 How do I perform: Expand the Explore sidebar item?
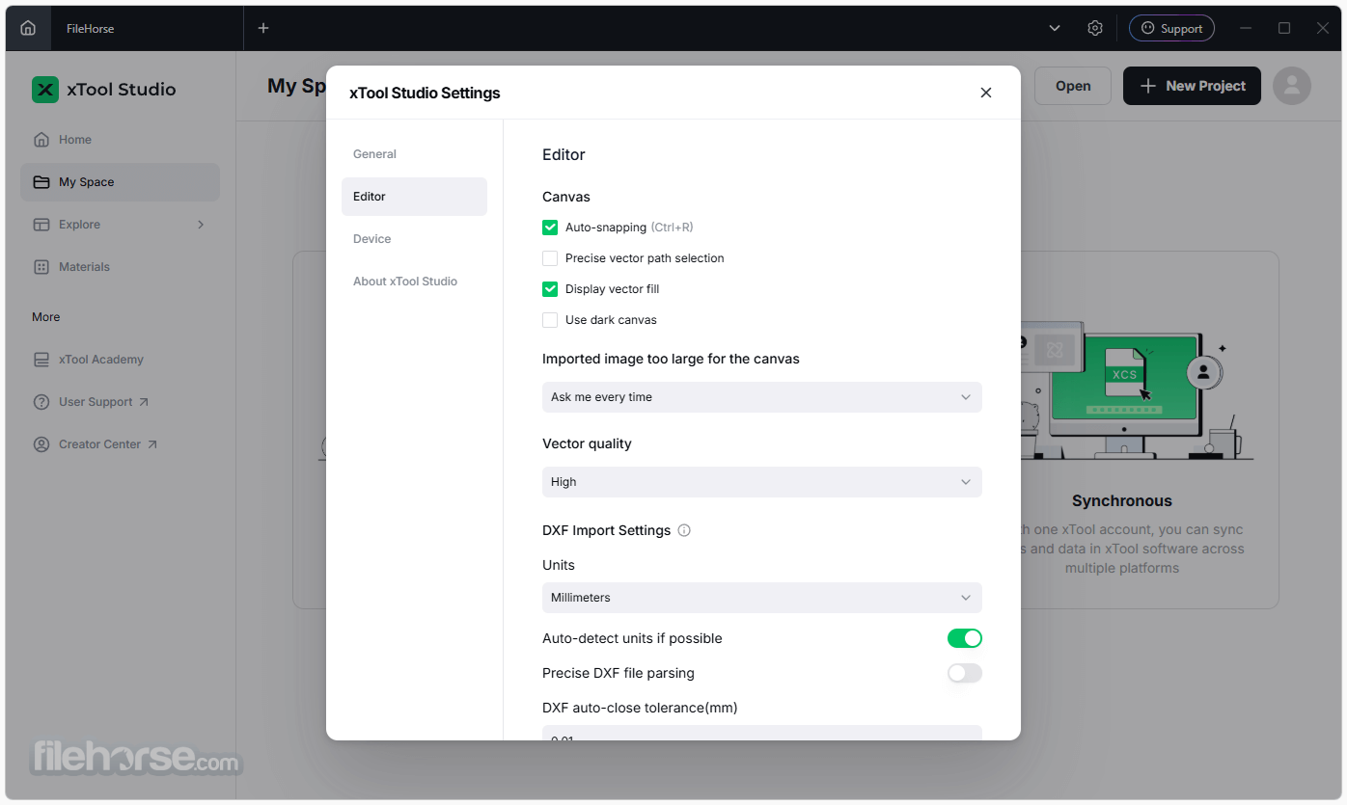tap(120, 225)
